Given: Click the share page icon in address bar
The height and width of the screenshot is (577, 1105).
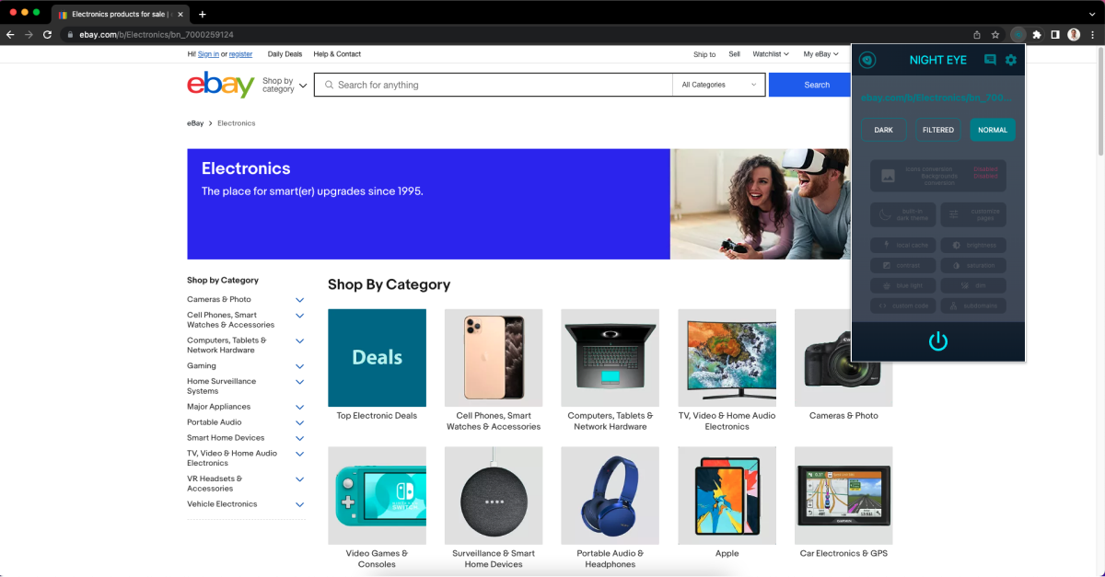Looking at the screenshot, I should pos(977,35).
